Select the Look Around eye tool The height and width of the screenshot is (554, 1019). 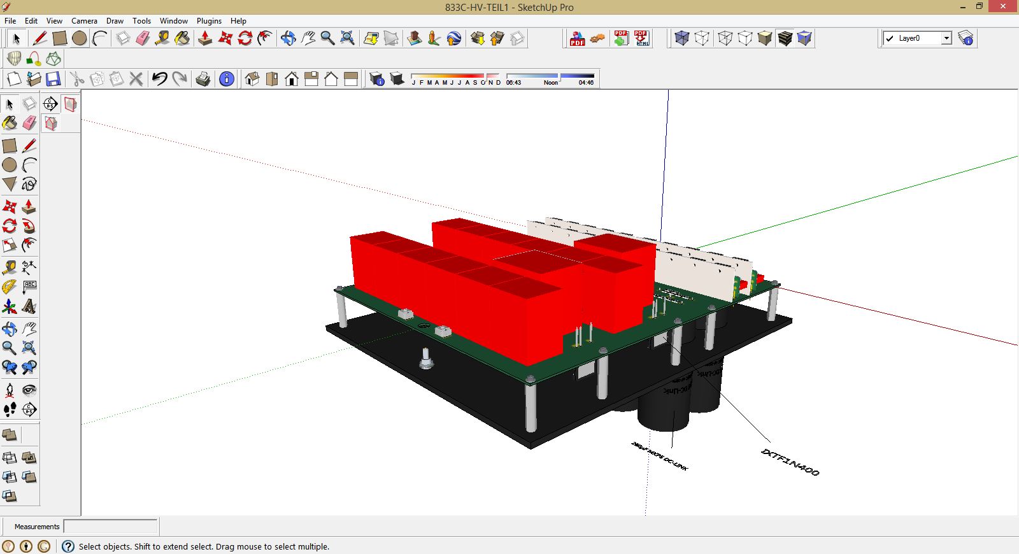[29, 390]
